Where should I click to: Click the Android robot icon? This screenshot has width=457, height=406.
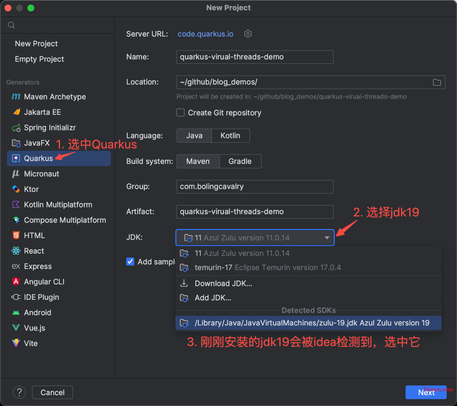(16, 312)
